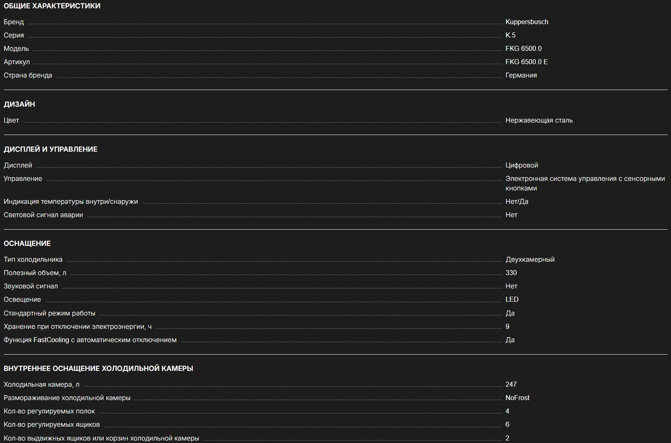Select the display value 'Цифровой'
This screenshot has height=443, width=671.
pos(522,165)
